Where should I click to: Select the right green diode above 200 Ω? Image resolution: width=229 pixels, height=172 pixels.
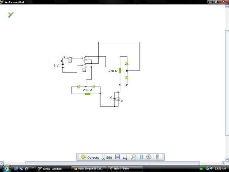[x=93, y=87]
